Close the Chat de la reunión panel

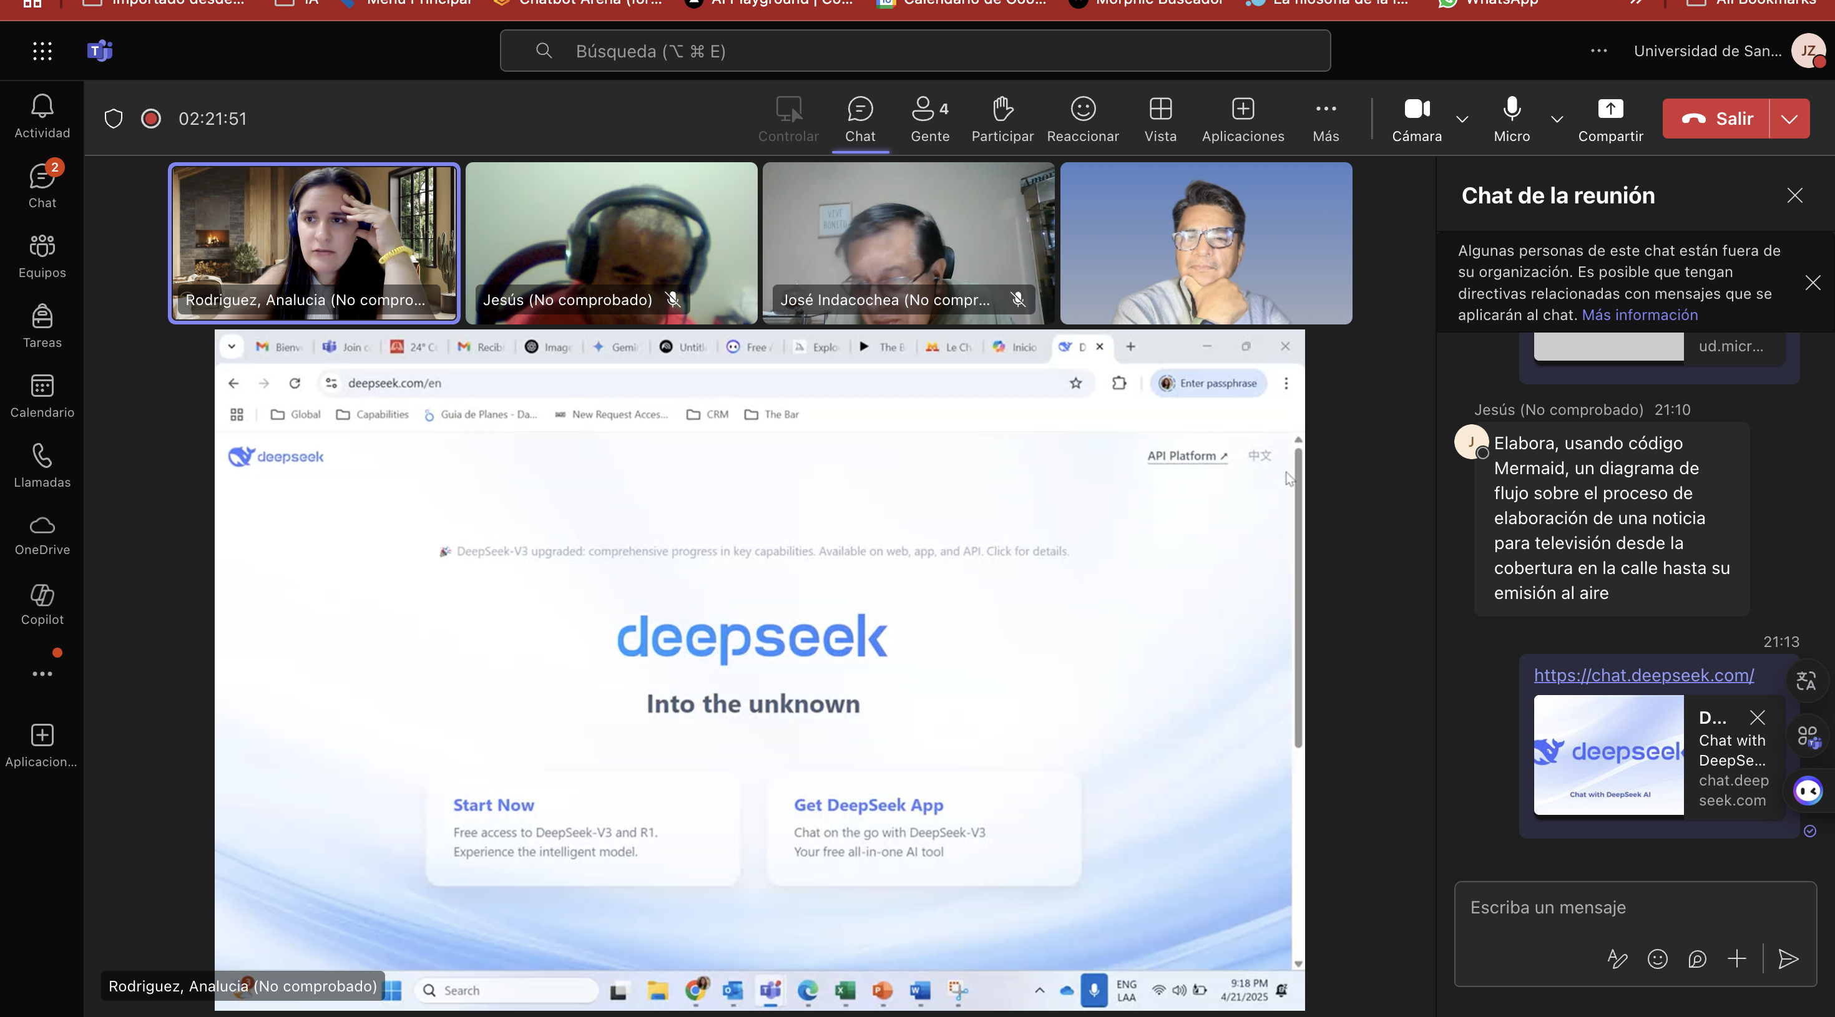click(x=1794, y=195)
